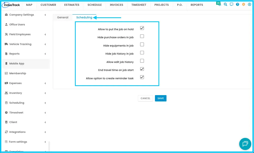Viewport: 254px width, 153px height.
Task: Click the Inventory pallet icon
Action: (6, 93)
